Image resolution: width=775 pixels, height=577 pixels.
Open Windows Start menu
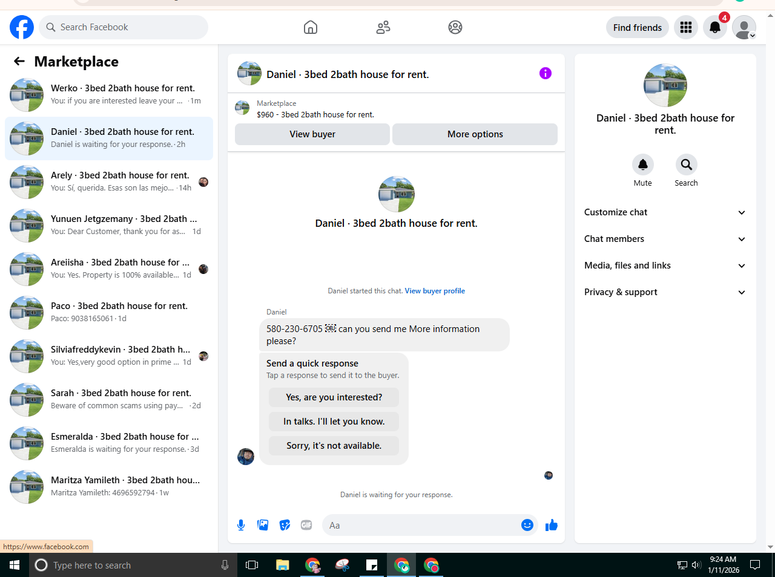[x=15, y=565]
